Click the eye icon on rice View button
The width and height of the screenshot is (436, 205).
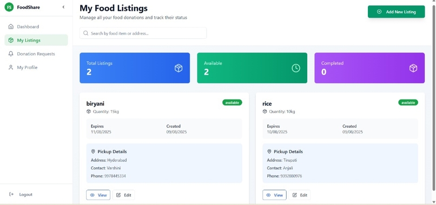click(268, 195)
